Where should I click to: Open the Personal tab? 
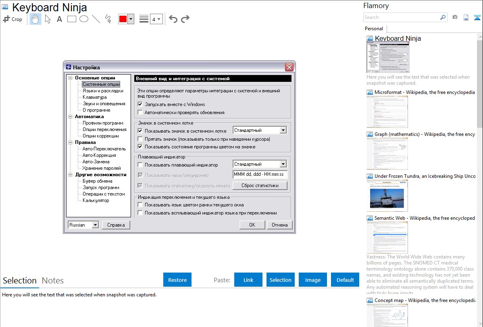(374, 29)
